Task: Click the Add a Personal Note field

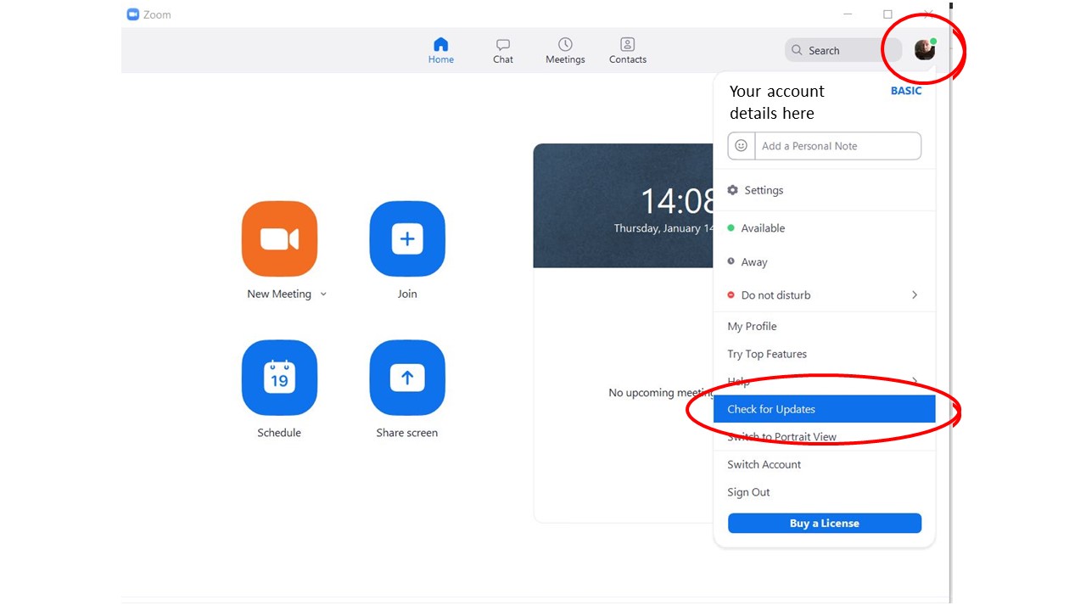Action: click(x=837, y=146)
